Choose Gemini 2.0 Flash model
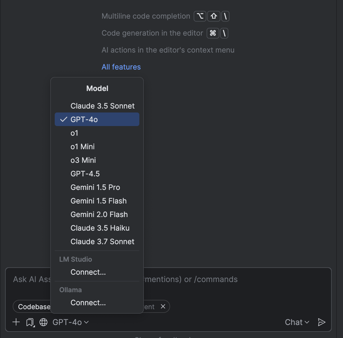 97,214
